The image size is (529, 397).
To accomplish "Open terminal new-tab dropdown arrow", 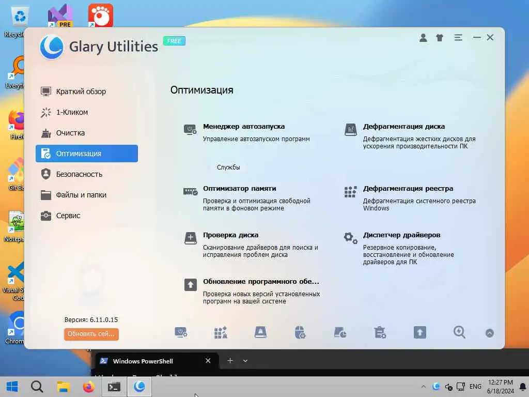I will point(245,361).
